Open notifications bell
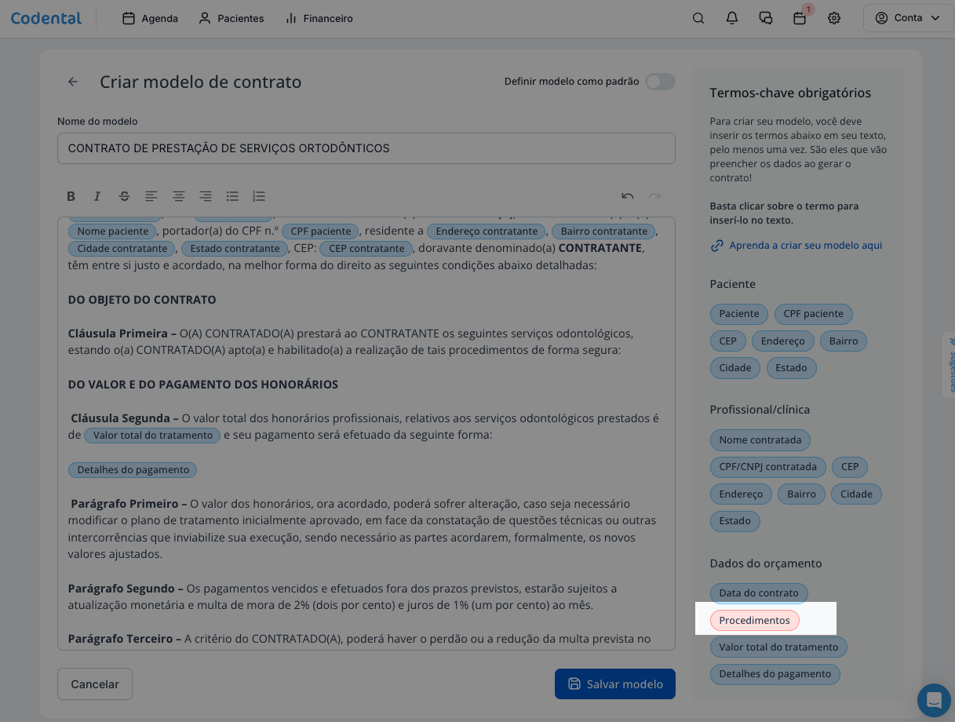The height and width of the screenshot is (722, 955). coord(732,18)
